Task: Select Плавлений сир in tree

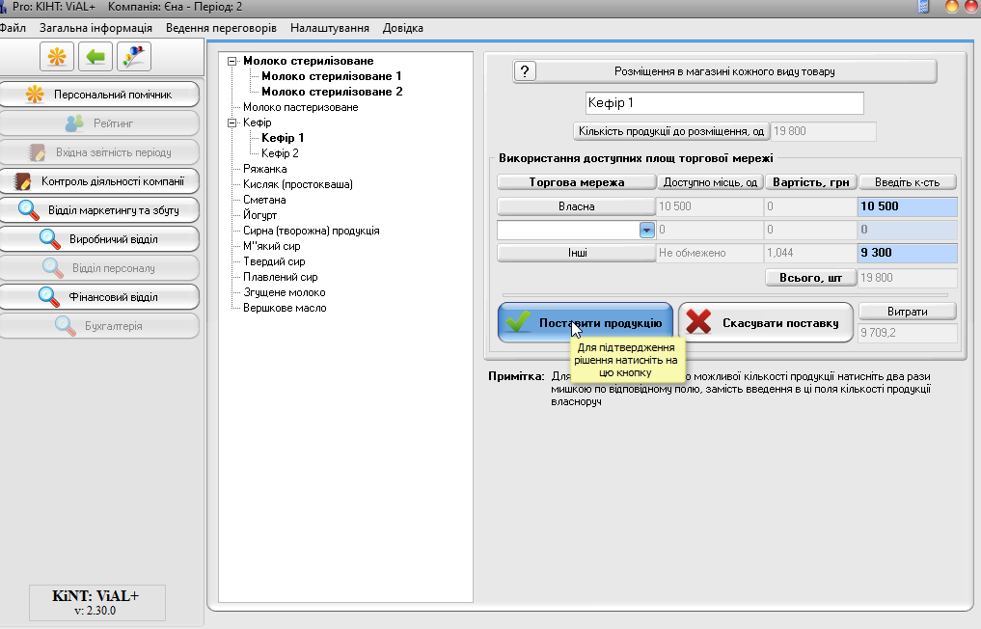Action: 281,277
